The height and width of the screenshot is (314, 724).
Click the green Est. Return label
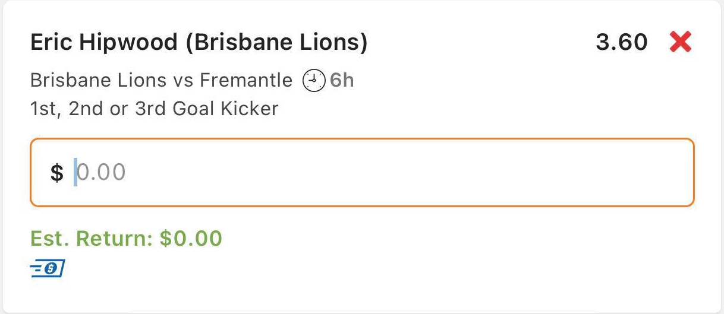coord(92,239)
